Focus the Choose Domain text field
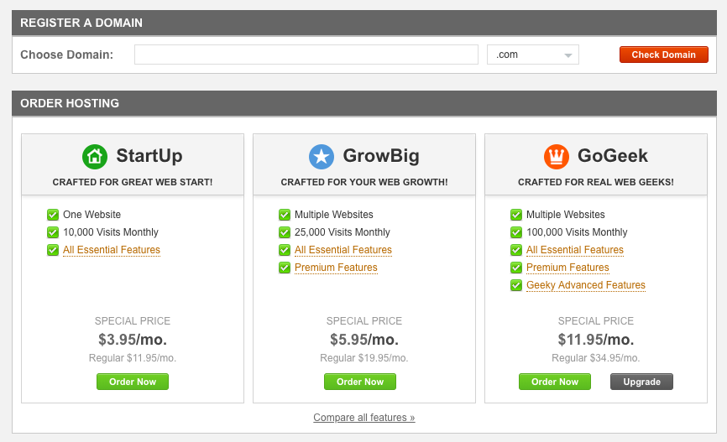 [x=306, y=55]
